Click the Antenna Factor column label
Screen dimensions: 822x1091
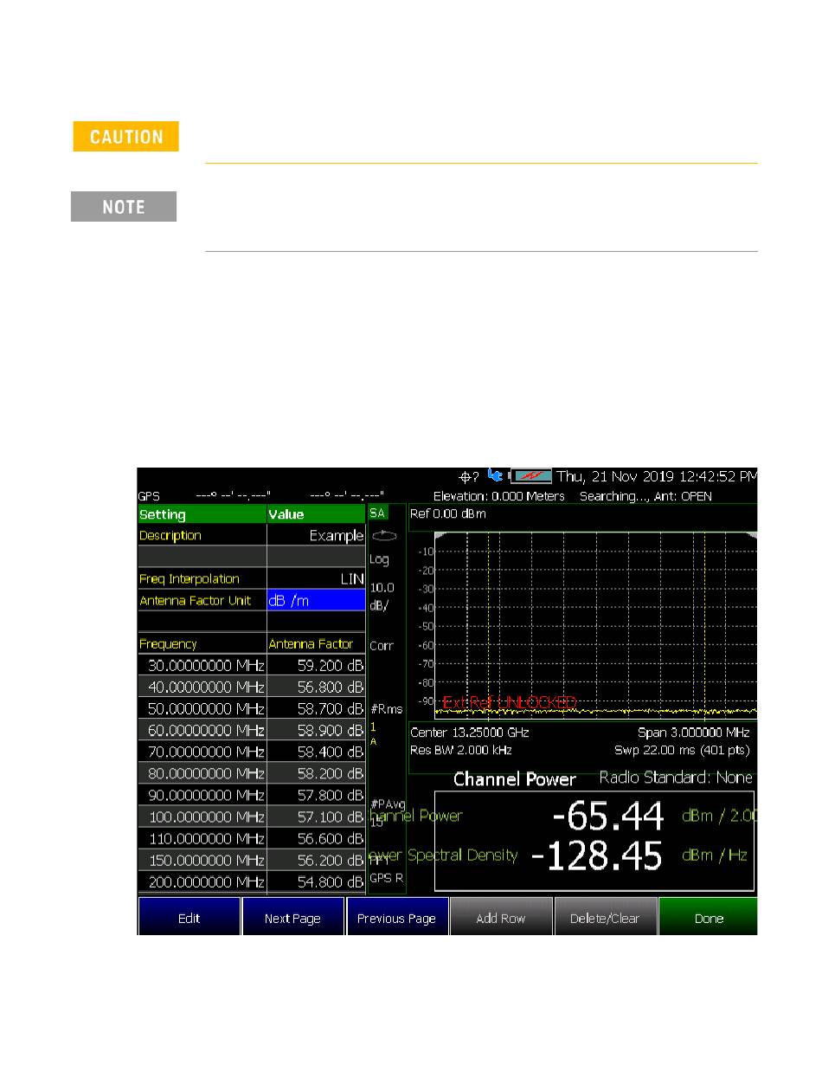[316, 644]
